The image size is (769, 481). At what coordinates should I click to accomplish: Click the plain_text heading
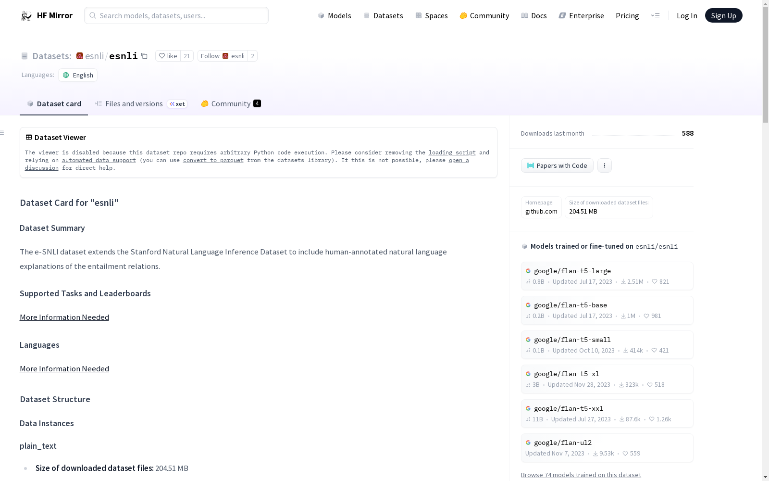(38, 446)
